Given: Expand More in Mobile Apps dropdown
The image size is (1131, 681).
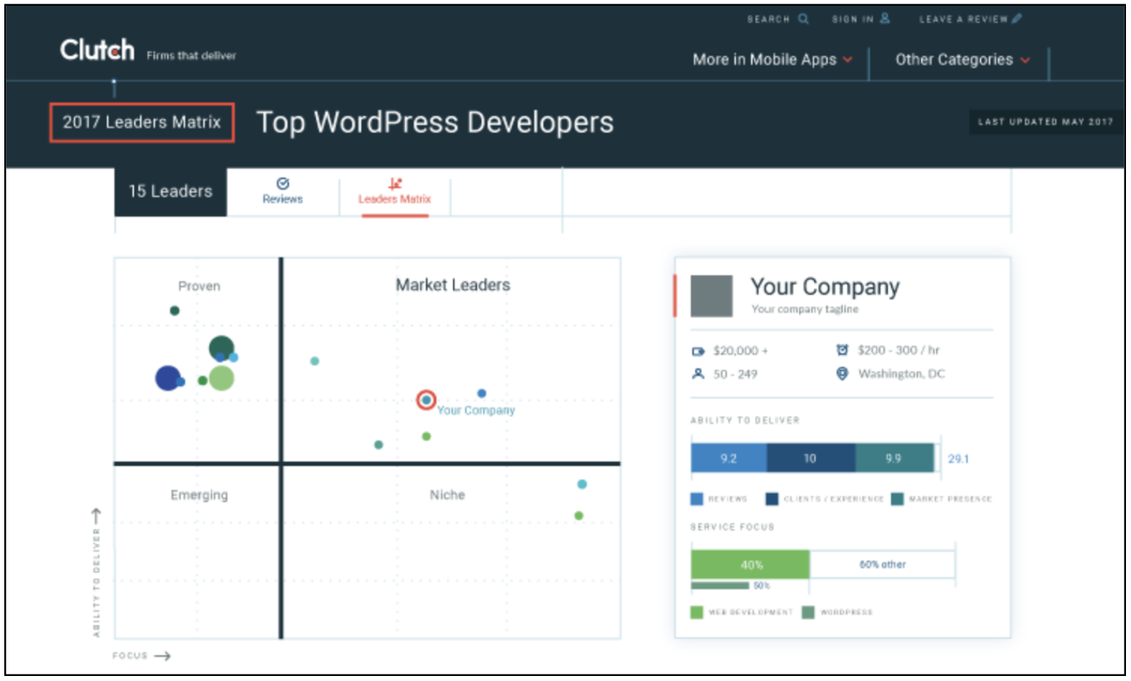Looking at the screenshot, I should pyautogui.click(x=773, y=60).
